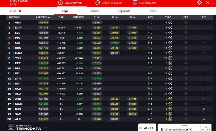Click the Commentary speech bubble icon
This screenshot has height=131, width=216.
[135, 3]
